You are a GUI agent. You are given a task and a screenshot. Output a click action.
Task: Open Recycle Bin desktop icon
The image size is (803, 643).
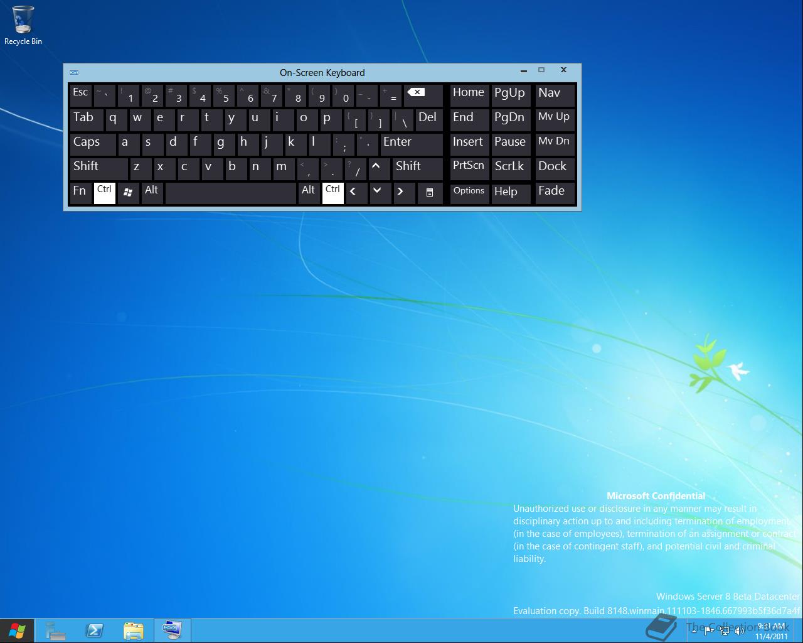pyautogui.click(x=23, y=26)
